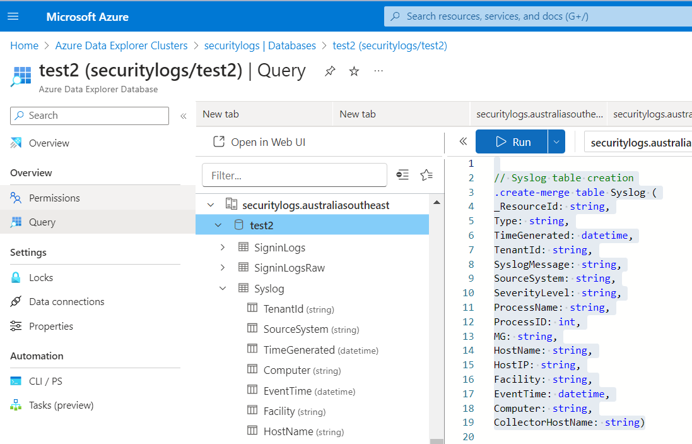Go to test2 (securitylogs/test2) breadcrumb
The image size is (692, 444).
[390, 45]
